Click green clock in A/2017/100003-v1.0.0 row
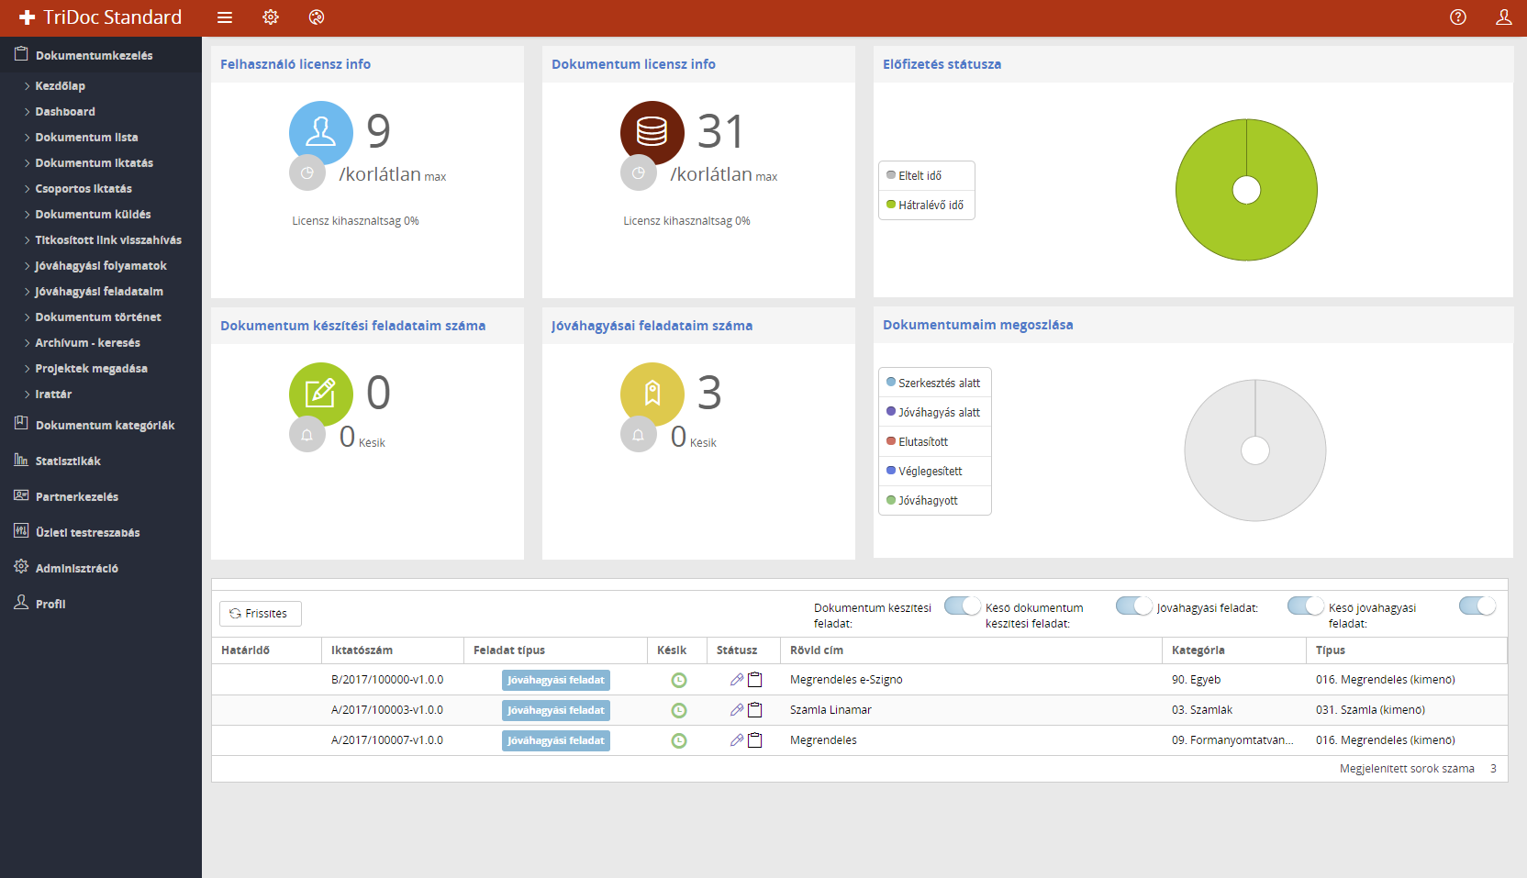The image size is (1527, 878). (x=679, y=710)
